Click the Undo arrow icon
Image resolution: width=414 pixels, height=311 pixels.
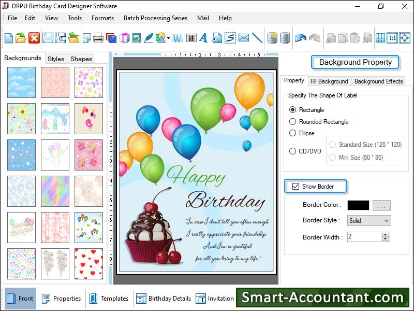[300, 38]
